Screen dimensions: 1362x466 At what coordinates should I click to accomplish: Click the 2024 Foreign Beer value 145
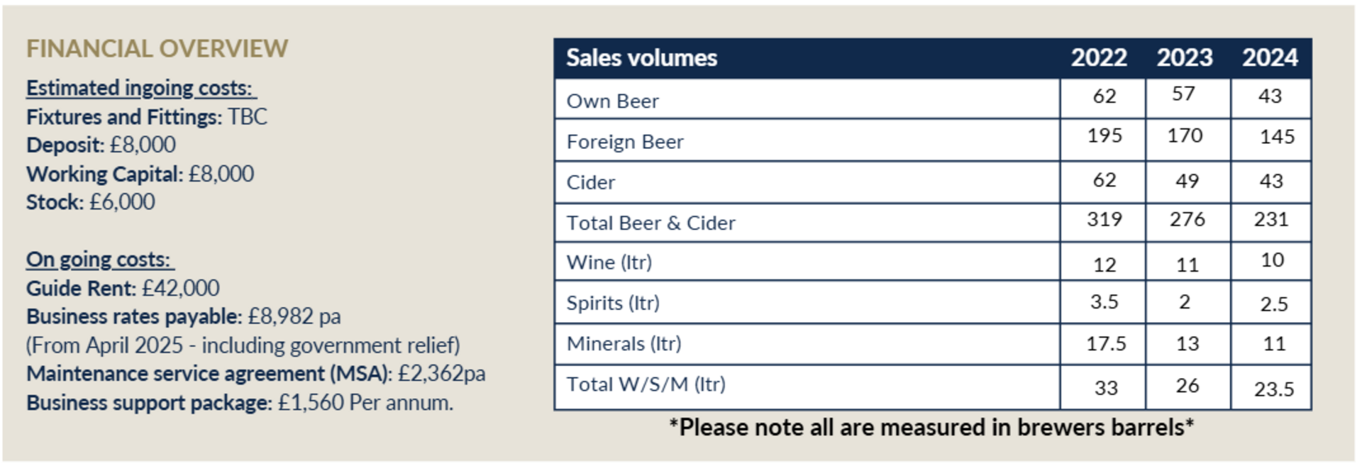[1277, 136]
